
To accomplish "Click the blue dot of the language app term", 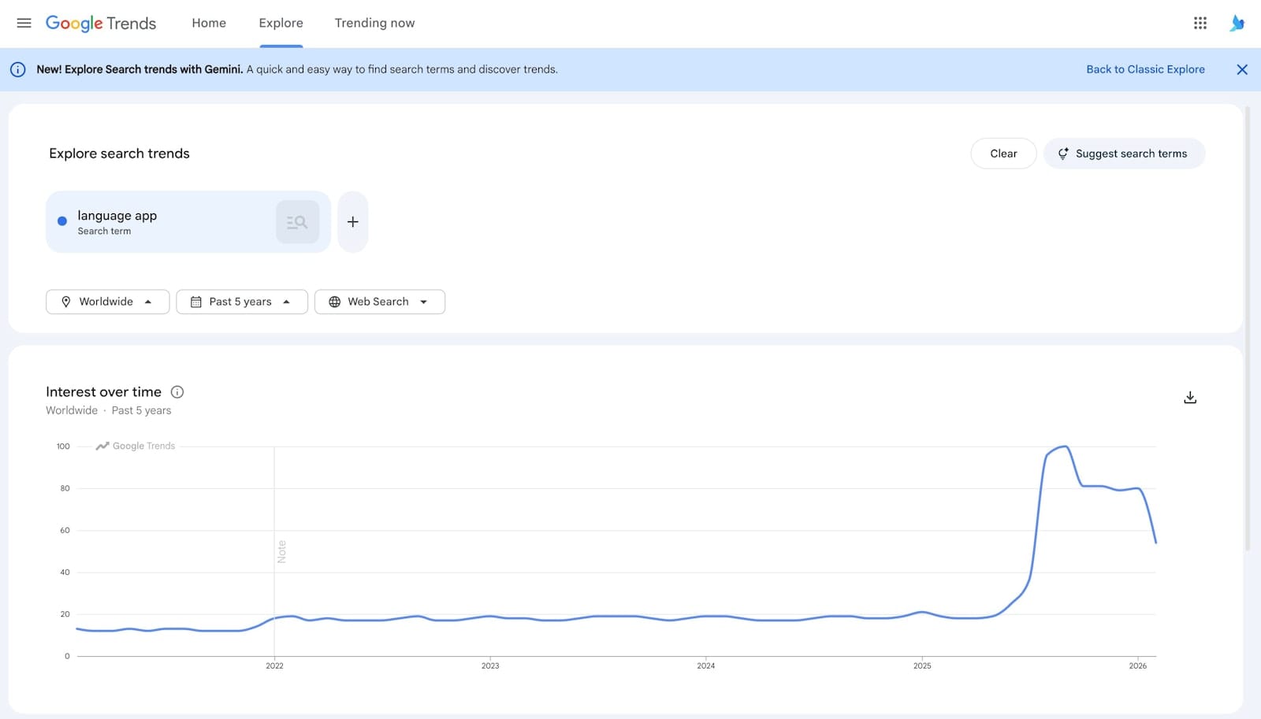I will (x=62, y=221).
